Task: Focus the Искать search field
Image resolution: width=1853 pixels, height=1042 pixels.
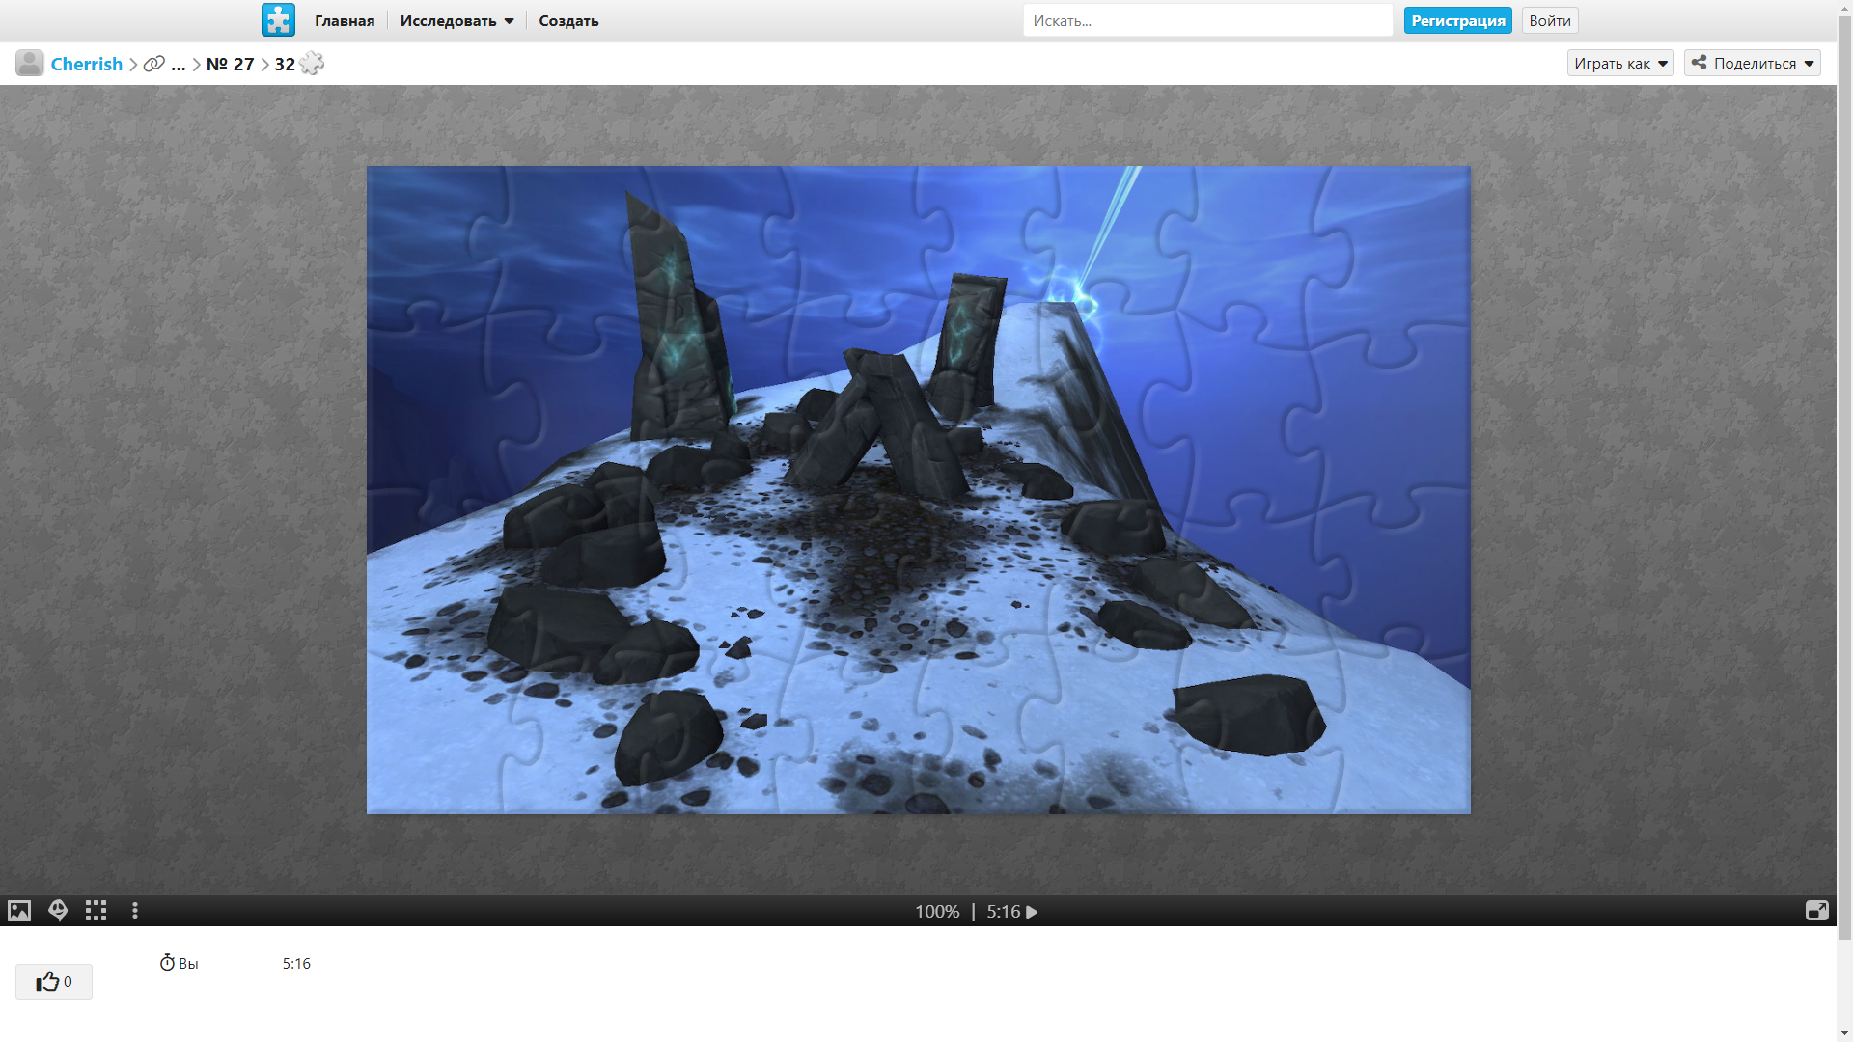Action: tap(1207, 20)
